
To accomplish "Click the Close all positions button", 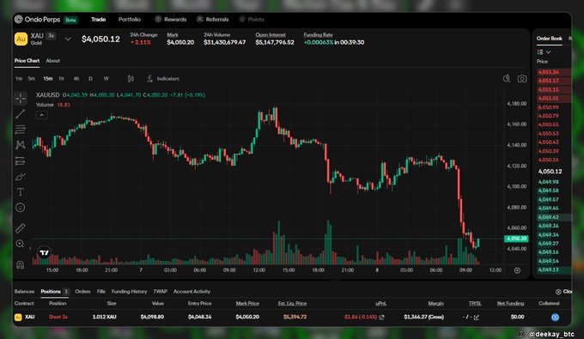I will pos(563,292).
